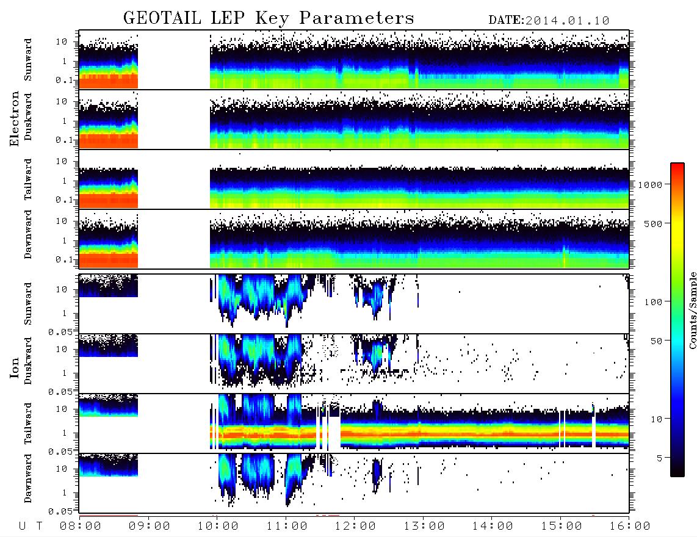Select the Electron Sunward panel label
Viewport: 697px width, 537px height.
tap(28, 60)
